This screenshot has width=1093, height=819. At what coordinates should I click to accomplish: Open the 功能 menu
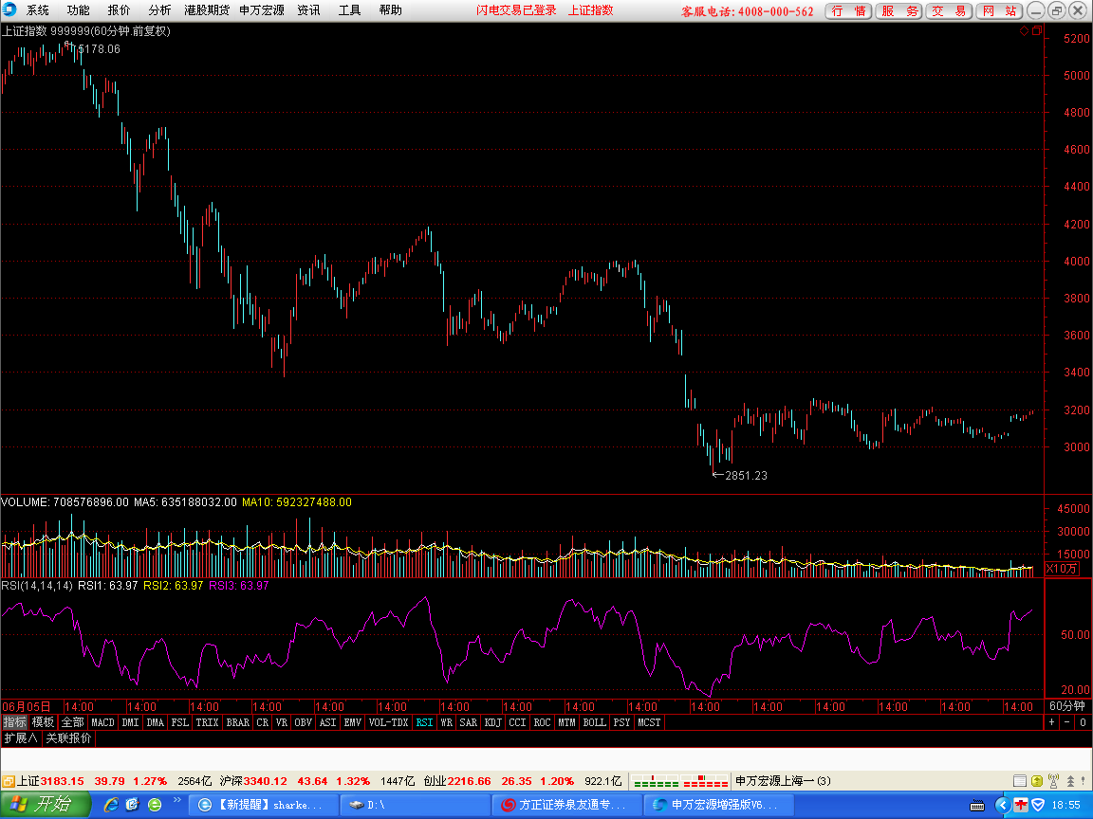click(x=78, y=9)
